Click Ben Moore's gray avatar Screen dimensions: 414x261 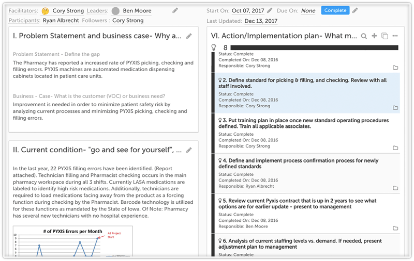coord(115,11)
